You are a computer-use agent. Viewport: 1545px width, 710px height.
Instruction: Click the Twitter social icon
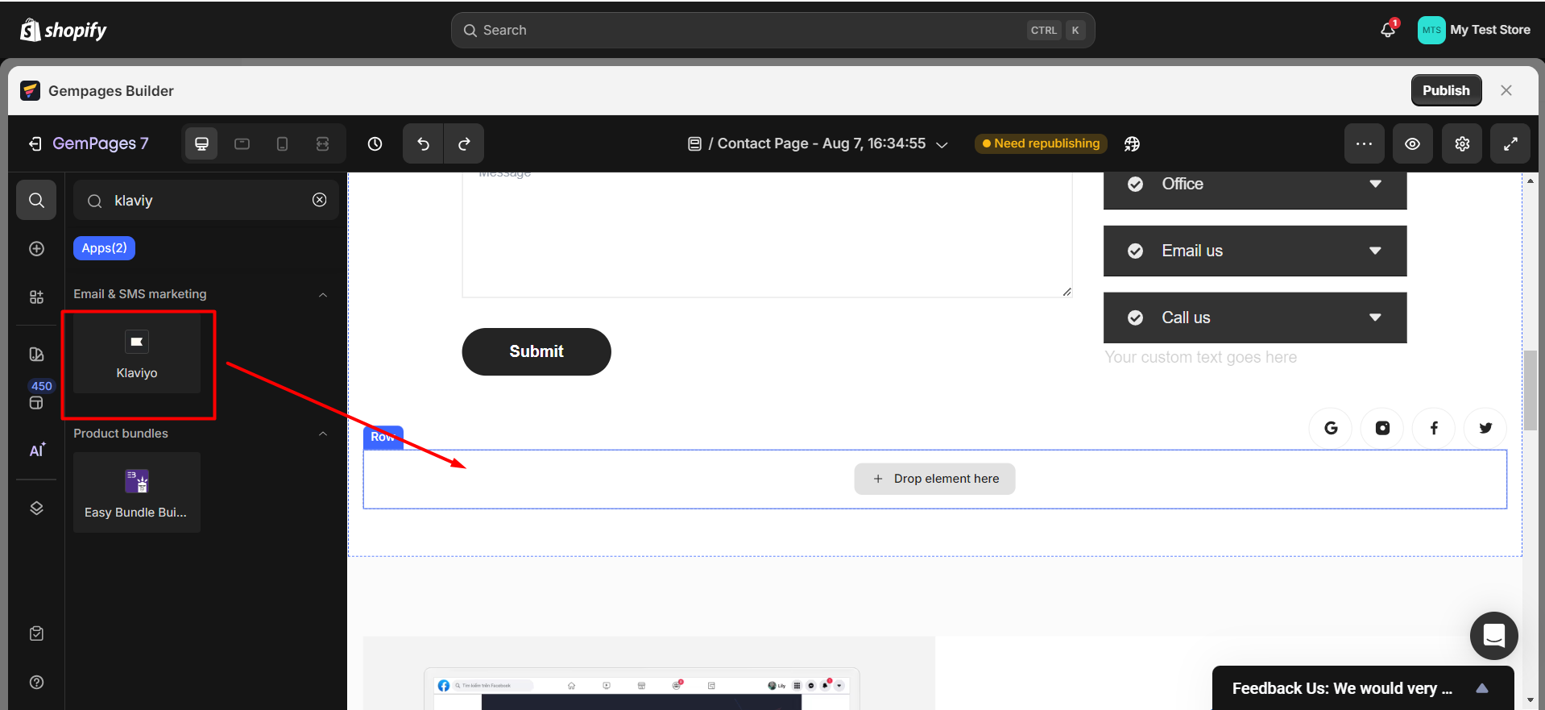(x=1485, y=428)
